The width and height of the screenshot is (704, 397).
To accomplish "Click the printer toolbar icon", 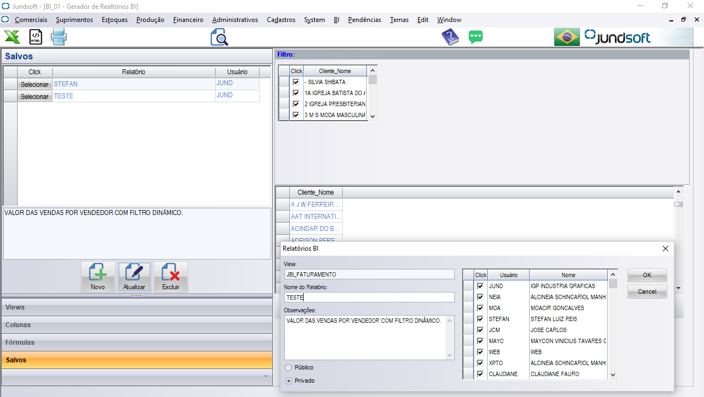I will (x=59, y=37).
